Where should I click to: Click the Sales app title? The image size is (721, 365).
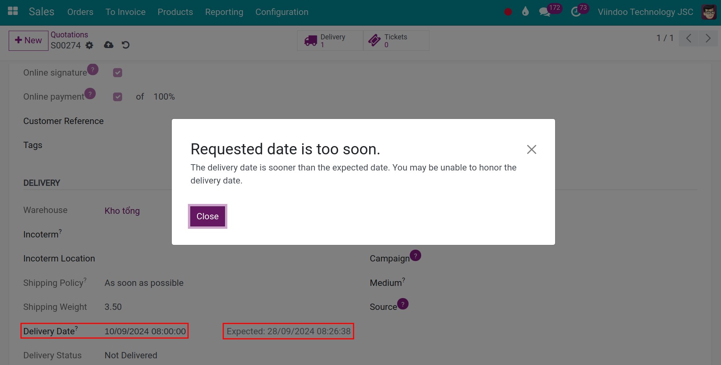point(41,12)
